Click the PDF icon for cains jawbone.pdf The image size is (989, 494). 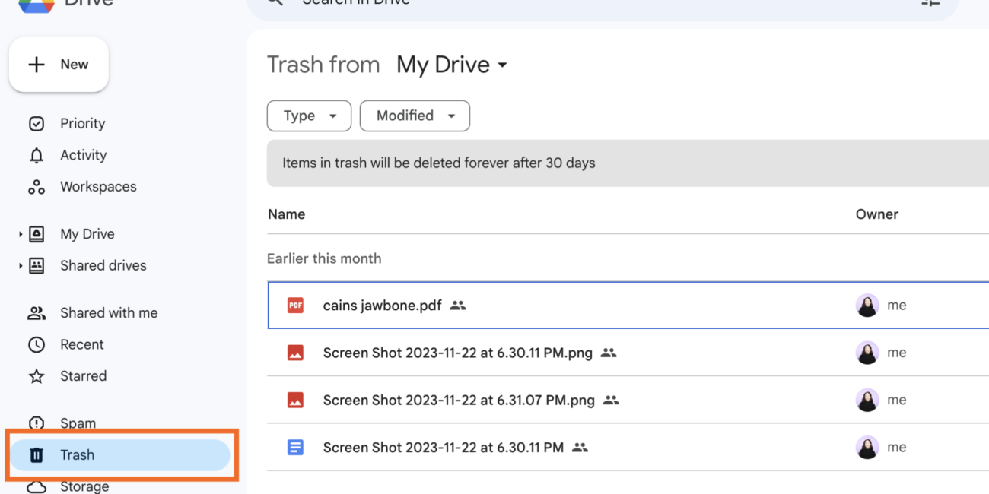click(295, 306)
